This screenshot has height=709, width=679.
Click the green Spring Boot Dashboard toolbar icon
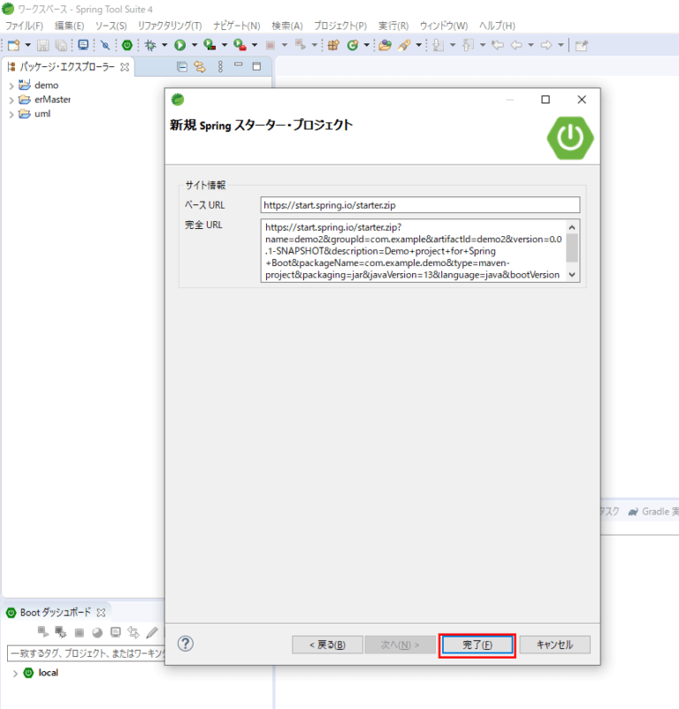pyautogui.click(x=127, y=44)
